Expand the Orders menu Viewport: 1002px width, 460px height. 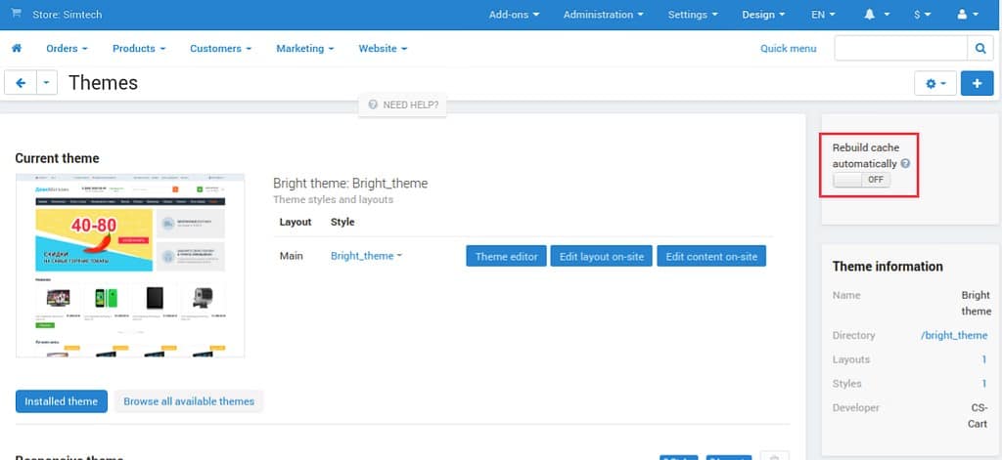pos(68,48)
